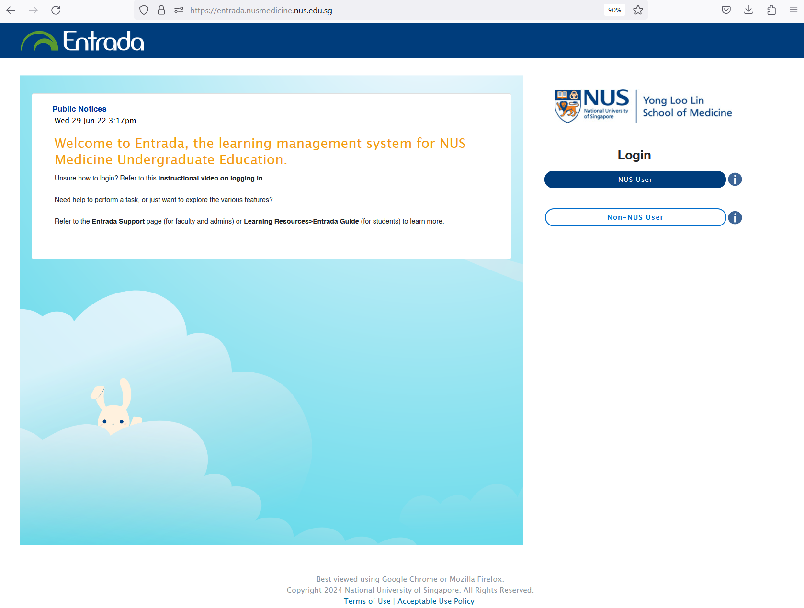Open the Firefox hamburger menu
The height and width of the screenshot is (608, 804).
(793, 10)
